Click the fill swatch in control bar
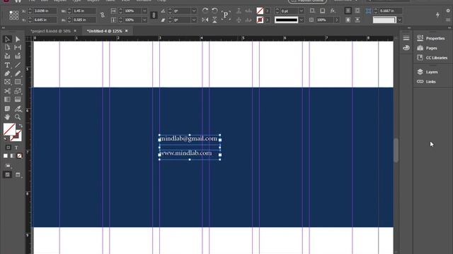The width and height of the screenshot is (453, 254). (x=260, y=11)
